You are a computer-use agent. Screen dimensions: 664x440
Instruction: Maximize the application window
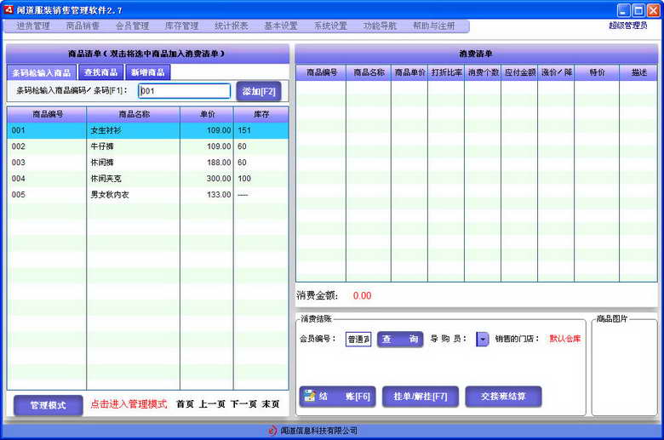pyautogui.click(x=638, y=10)
